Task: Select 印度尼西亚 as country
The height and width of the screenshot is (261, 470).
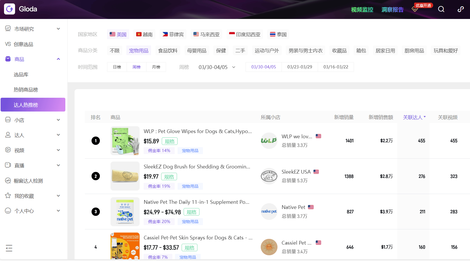Action: (x=245, y=34)
